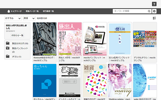
Task: Open the 旅出人 4月号 cover thumbnail
Action: (x=70, y=39)
